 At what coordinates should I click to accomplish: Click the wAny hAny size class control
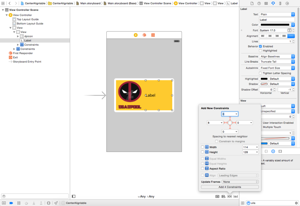[146, 196]
